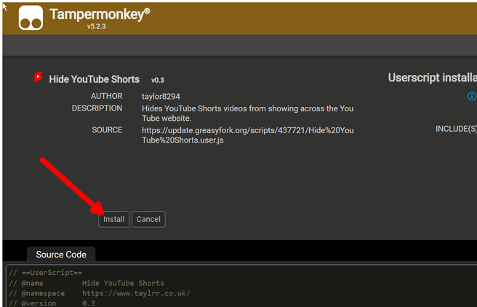Cancel the userscript installation
Screen dimensions: 477x307
tap(148, 219)
